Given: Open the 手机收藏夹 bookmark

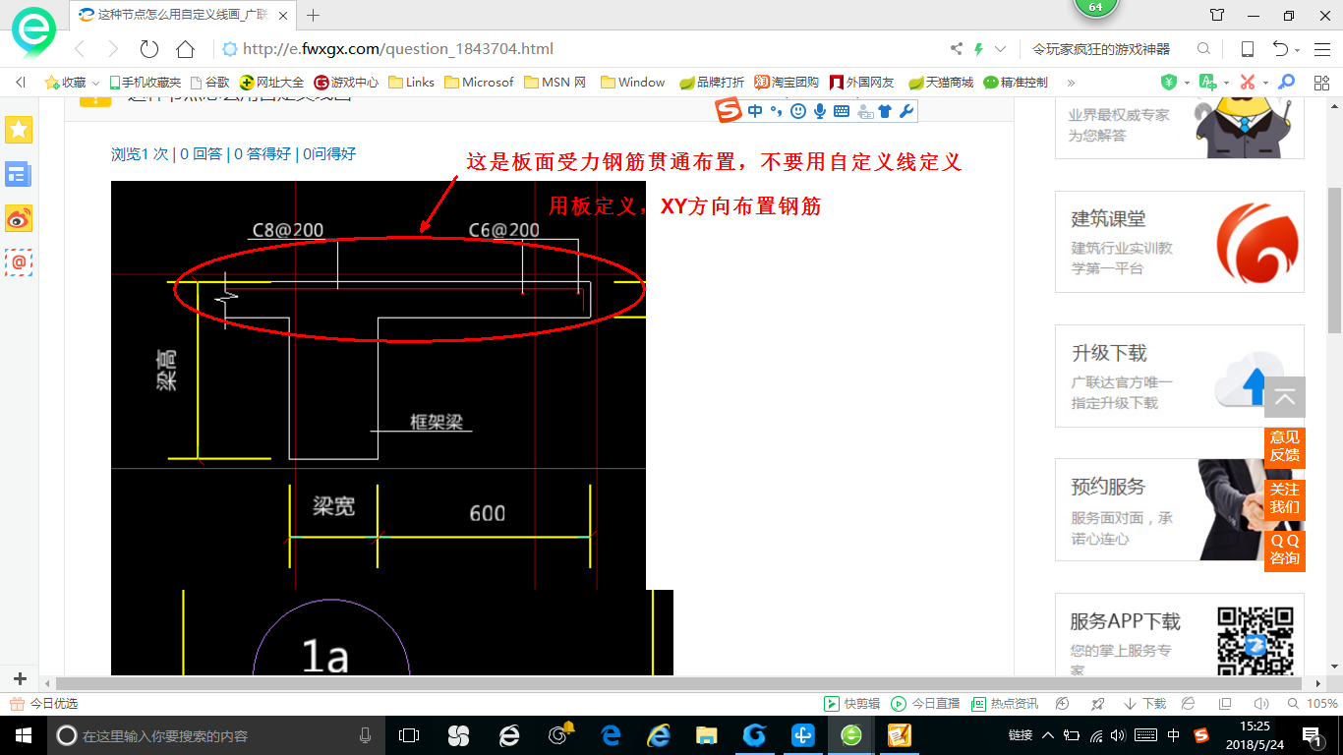Looking at the screenshot, I should pos(146,83).
